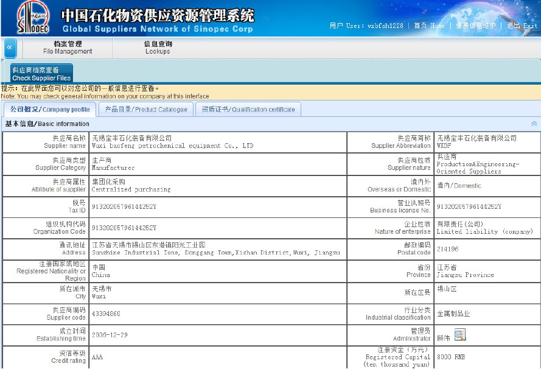
Task: Click the Exit link to log out
Action: (522, 26)
